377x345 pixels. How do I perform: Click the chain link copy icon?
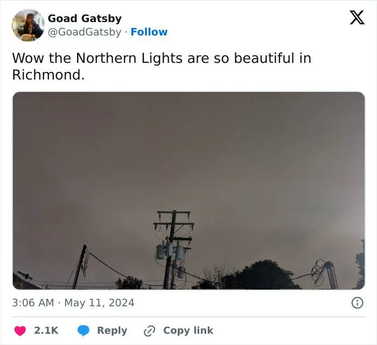tap(149, 330)
